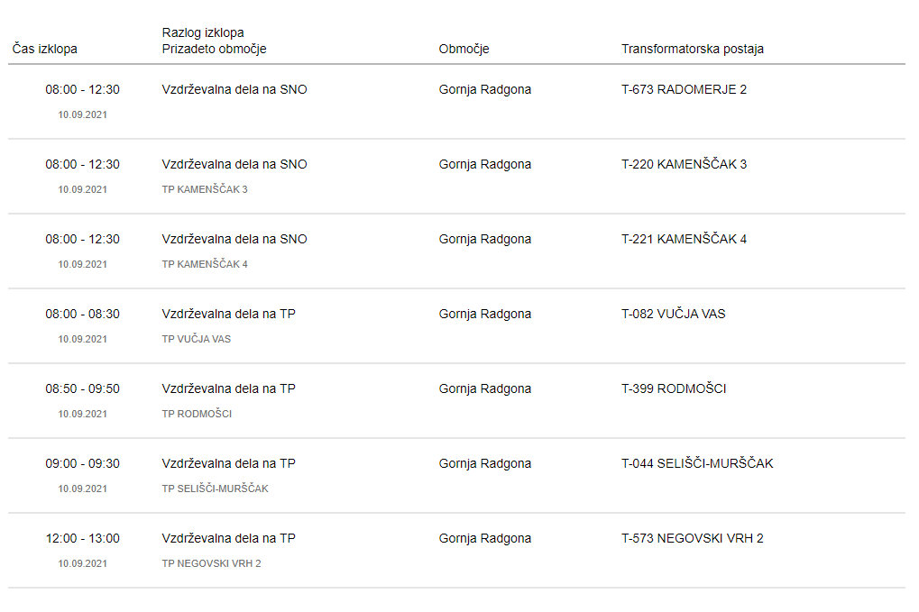
Task: Click the Razlog izklopa column header
Action: click(x=203, y=32)
